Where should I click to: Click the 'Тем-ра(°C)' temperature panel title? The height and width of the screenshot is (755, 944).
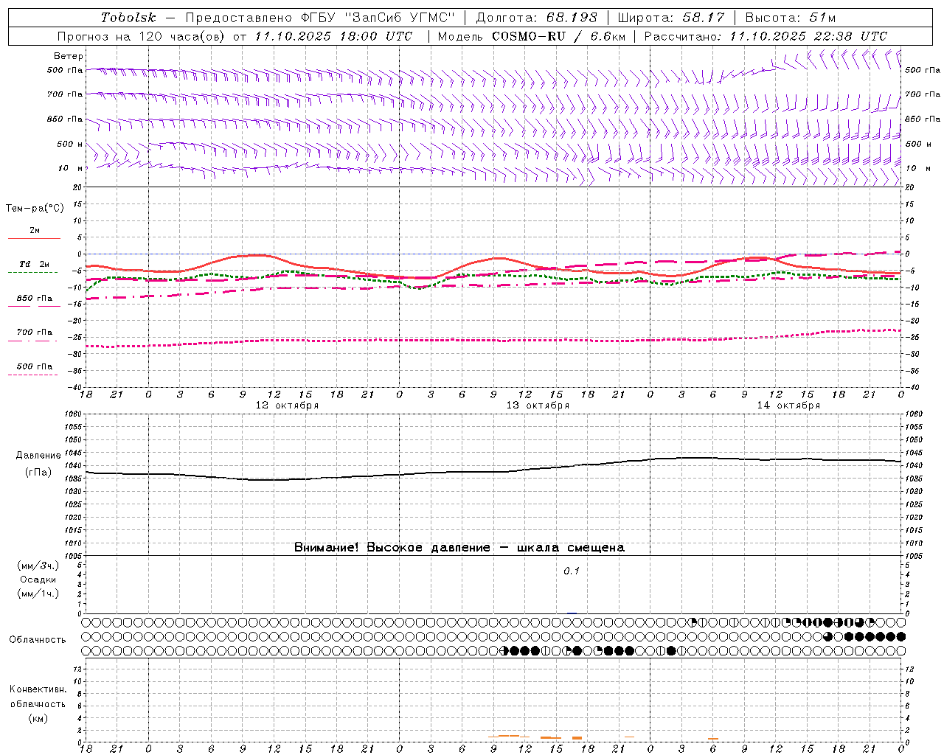[x=35, y=209]
